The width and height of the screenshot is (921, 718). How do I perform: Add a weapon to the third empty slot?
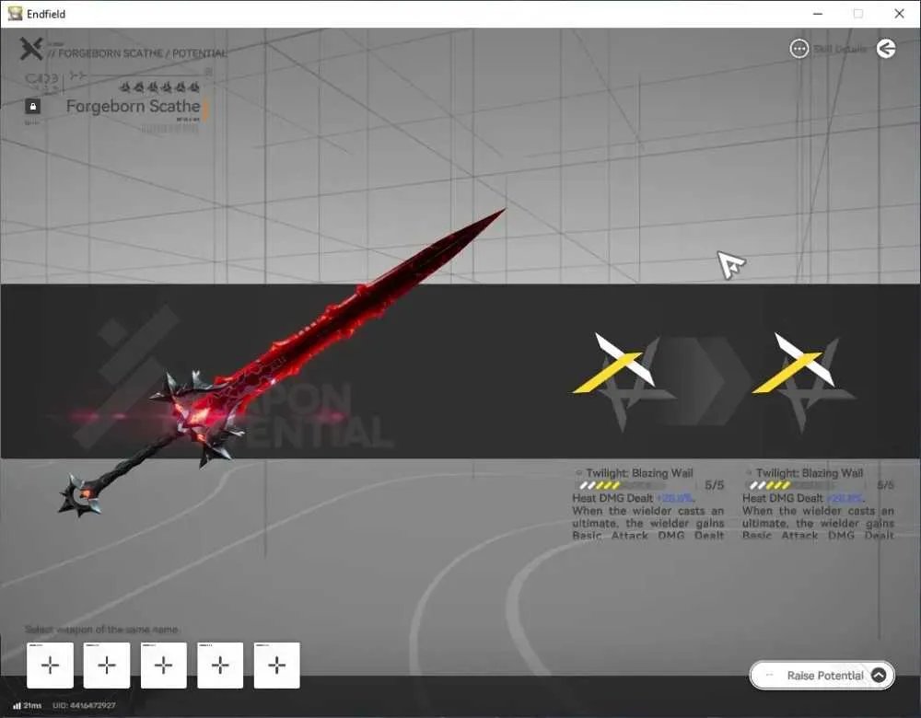(x=163, y=666)
